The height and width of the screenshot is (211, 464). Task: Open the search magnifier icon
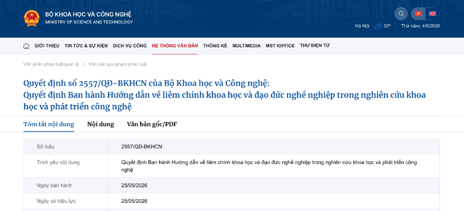point(401,13)
